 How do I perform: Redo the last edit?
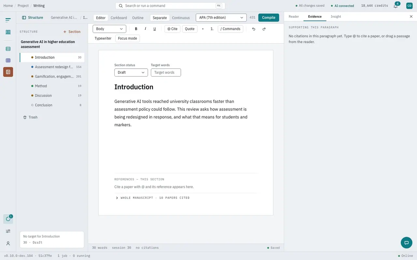tap(264, 29)
